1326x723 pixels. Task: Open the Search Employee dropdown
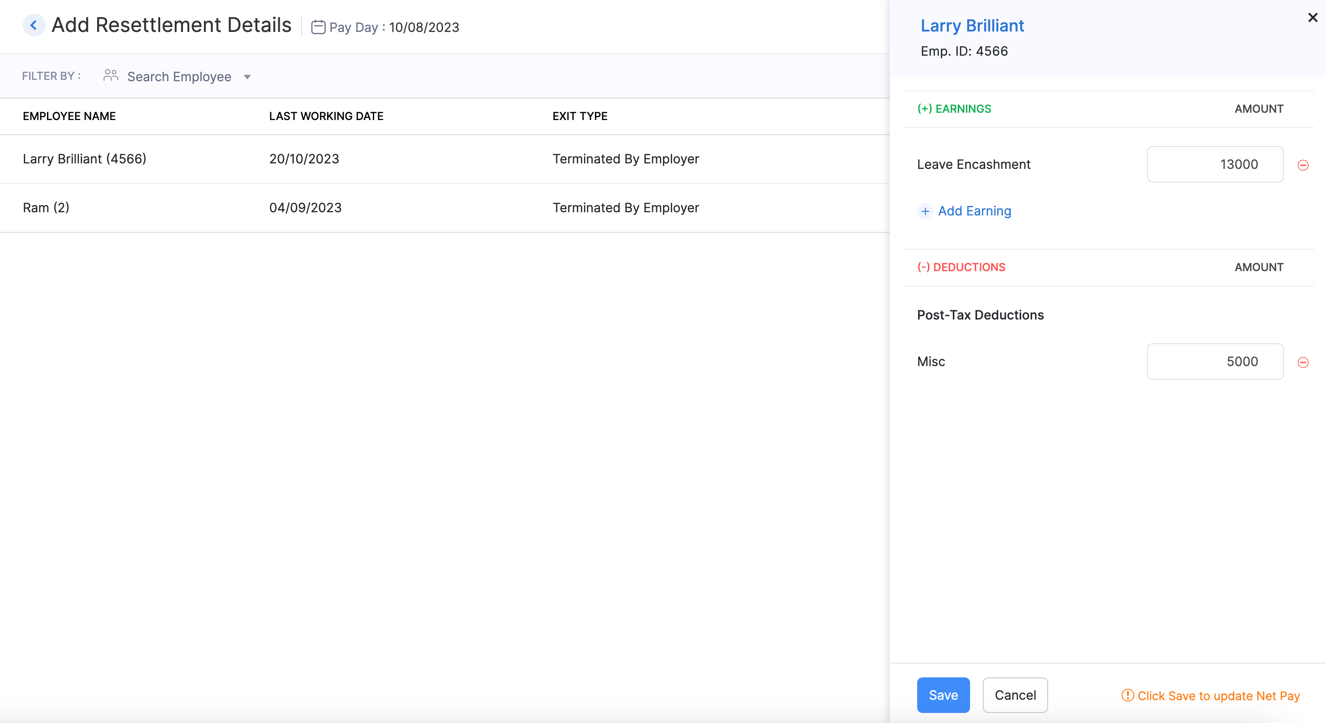[x=179, y=77]
